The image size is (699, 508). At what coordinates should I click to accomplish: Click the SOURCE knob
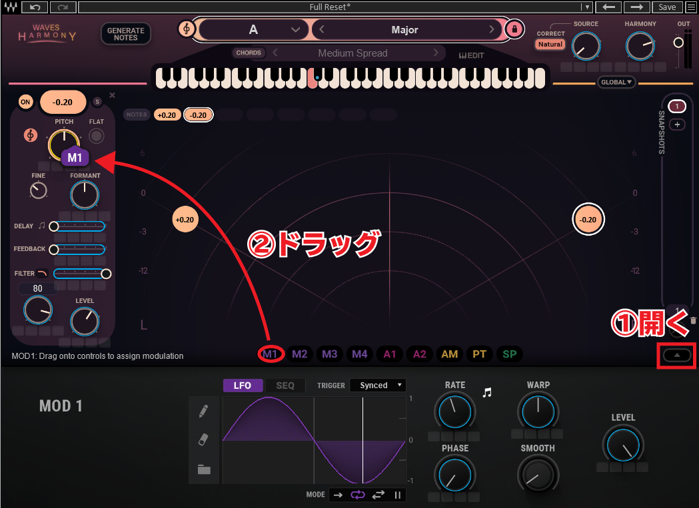[586, 47]
